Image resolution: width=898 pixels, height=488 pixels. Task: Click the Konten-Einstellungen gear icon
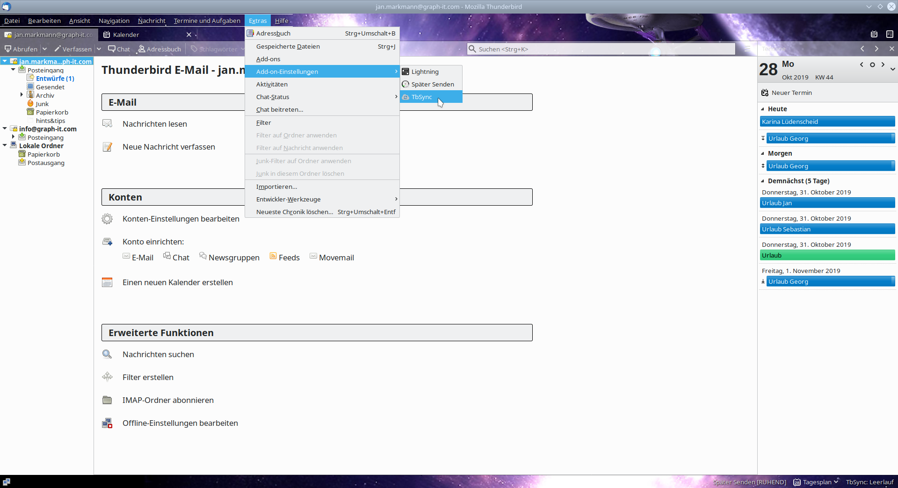click(107, 219)
